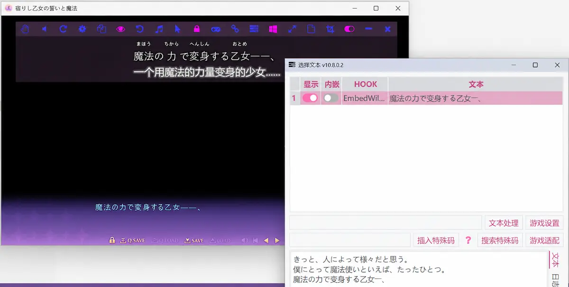This screenshot has height=287, width=569.
Task: Maximize the 选择文本 window
Action: click(x=535, y=65)
